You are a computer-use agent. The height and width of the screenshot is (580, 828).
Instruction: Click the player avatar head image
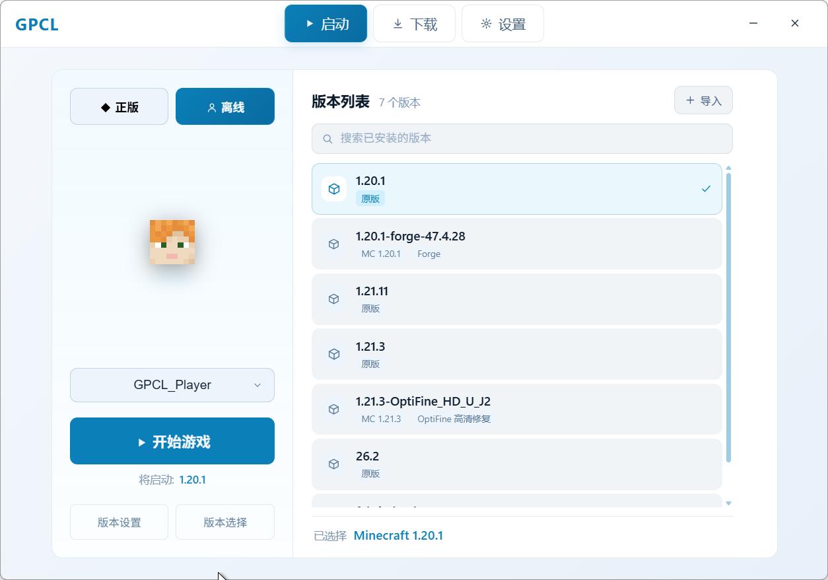(172, 242)
